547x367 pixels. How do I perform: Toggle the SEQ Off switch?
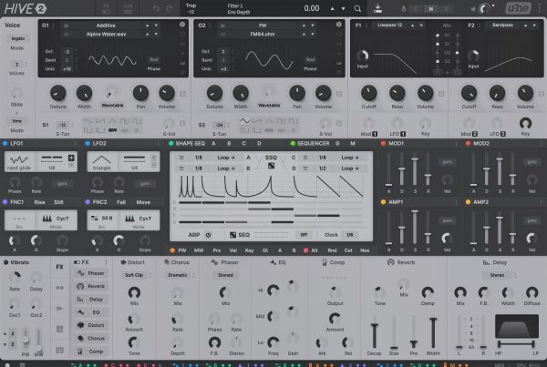[x=304, y=235]
